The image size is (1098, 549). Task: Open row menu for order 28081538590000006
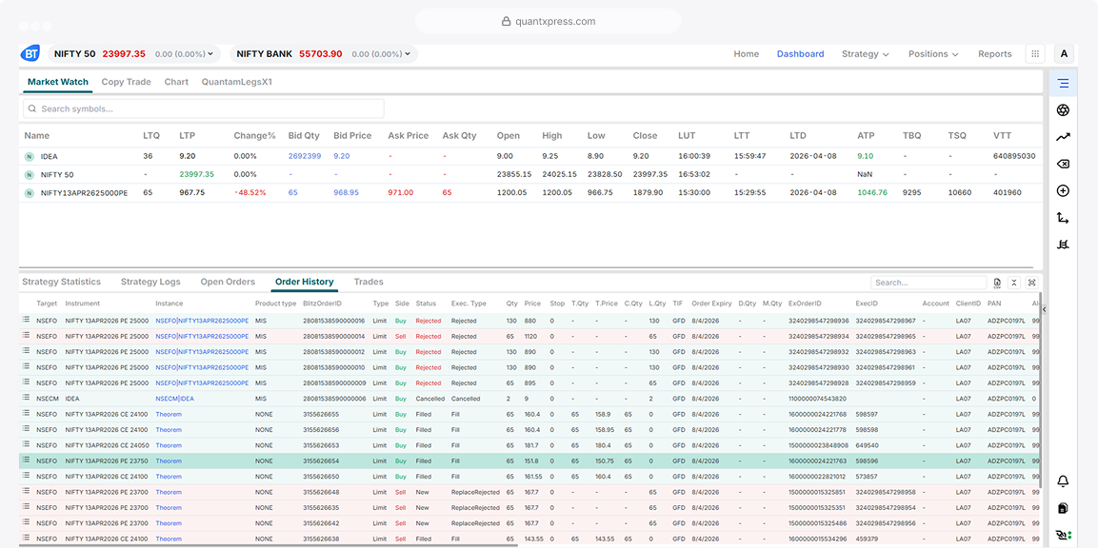25,398
